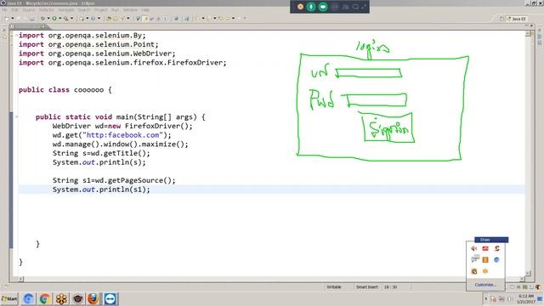Open the Source menu

pyautogui.click(x=29, y=10)
